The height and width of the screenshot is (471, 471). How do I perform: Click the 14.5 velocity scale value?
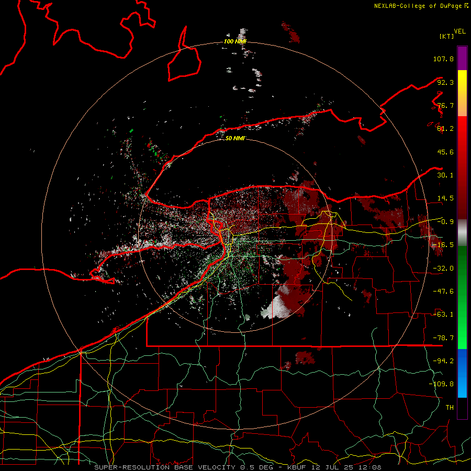click(445, 198)
